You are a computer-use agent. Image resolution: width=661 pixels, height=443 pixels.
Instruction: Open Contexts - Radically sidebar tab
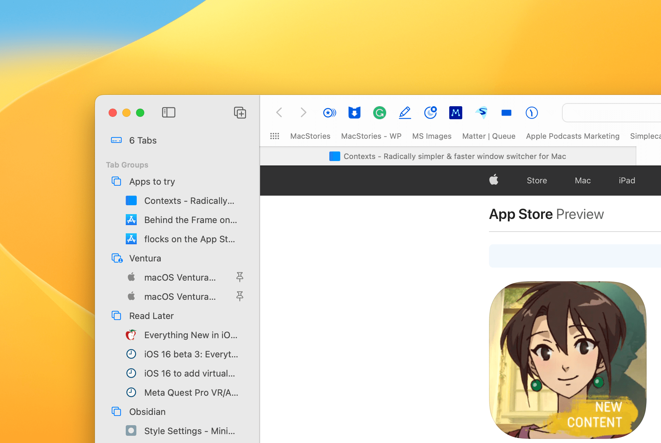coord(177,201)
